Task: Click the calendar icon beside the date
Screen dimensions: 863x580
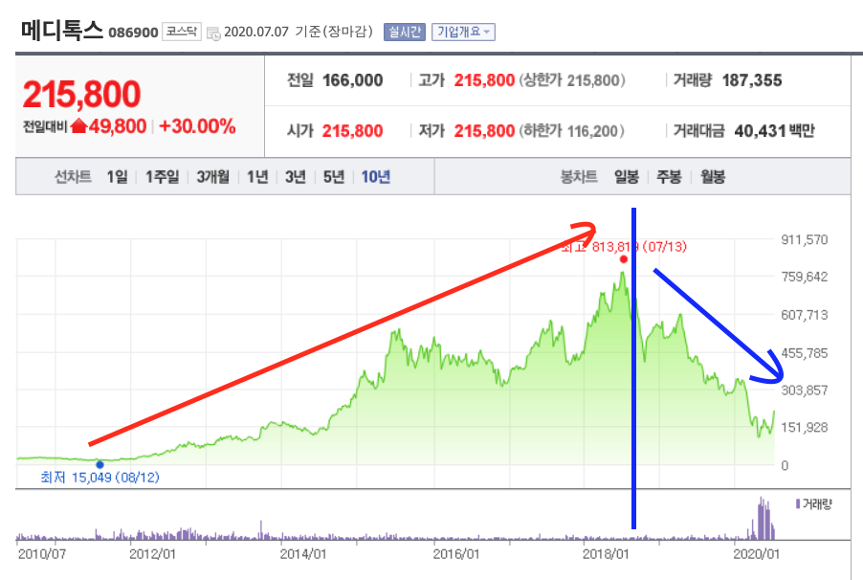Action: pyautogui.click(x=213, y=33)
